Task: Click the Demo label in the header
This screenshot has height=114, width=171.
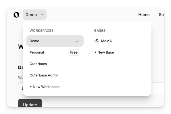Action: (x=31, y=15)
